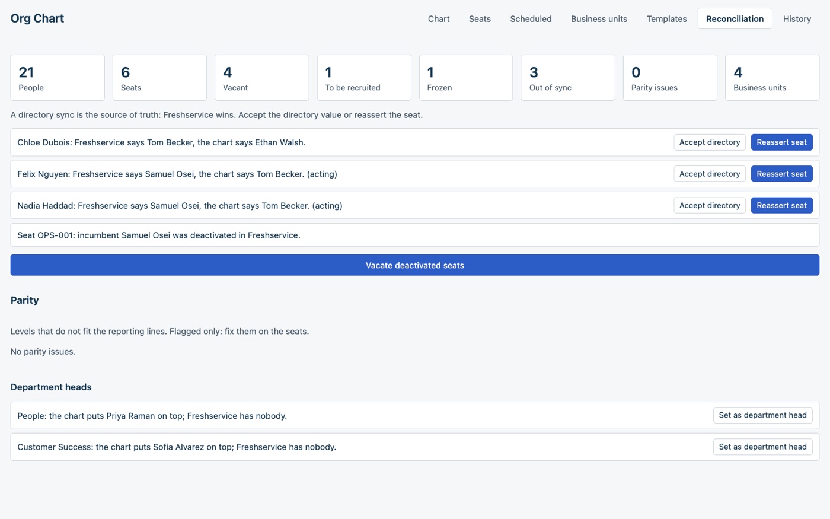Screen dimensions: 830x519
Task: Click the Department heads heading
Action: tap(51, 387)
